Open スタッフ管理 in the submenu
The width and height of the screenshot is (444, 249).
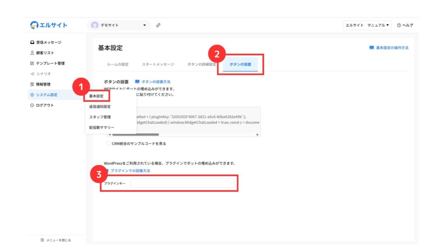(x=100, y=117)
